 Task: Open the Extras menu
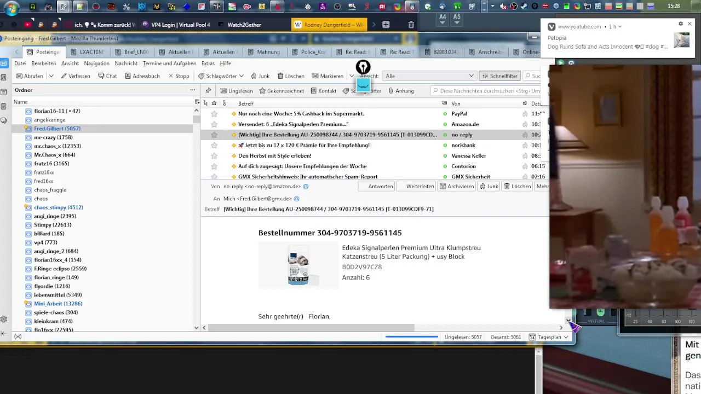208,63
